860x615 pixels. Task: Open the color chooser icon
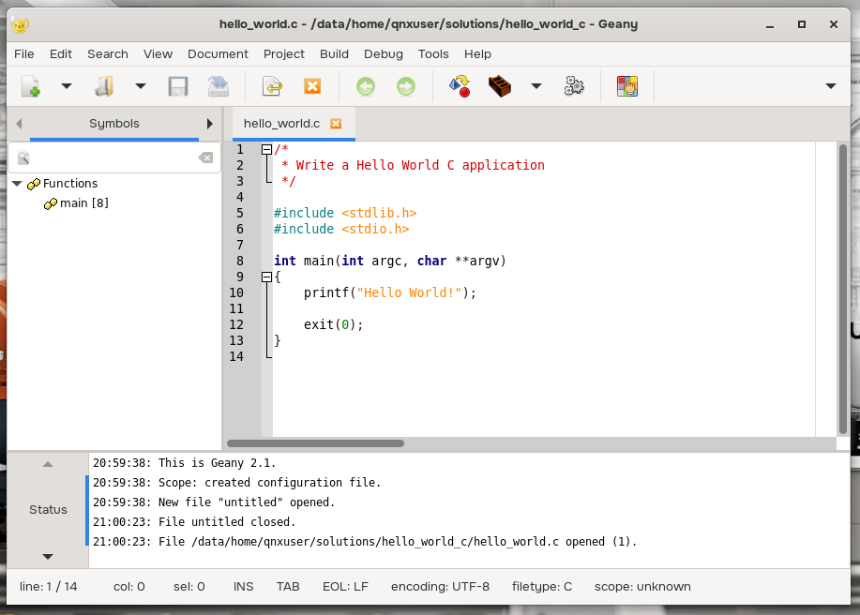626,87
